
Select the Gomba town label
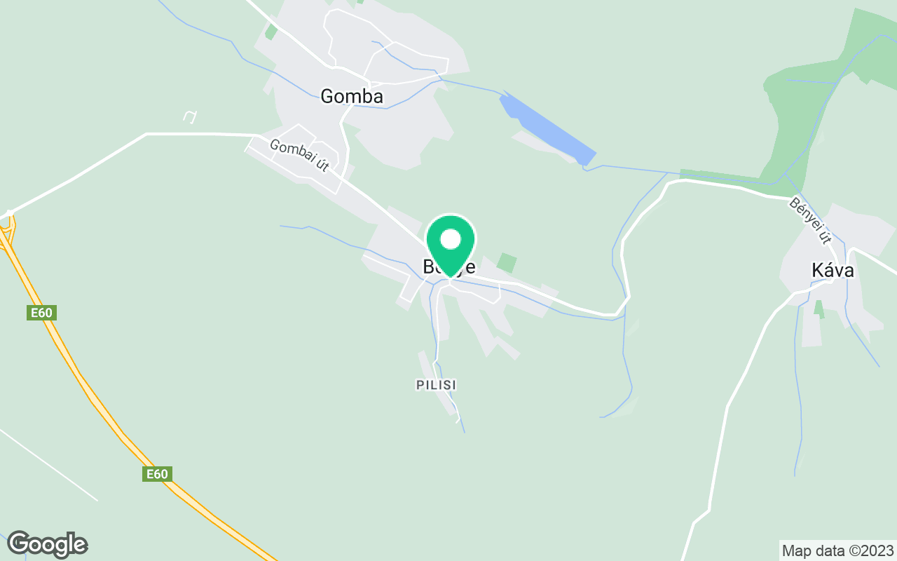pos(352,96)
